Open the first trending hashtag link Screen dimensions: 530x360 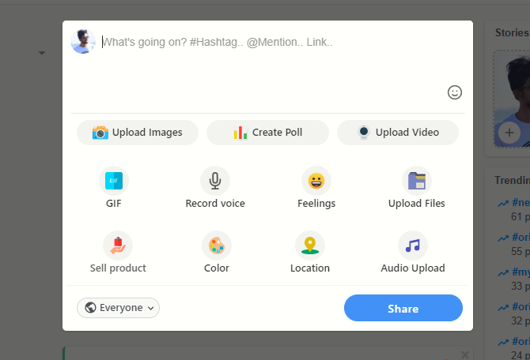click(520, 202)
